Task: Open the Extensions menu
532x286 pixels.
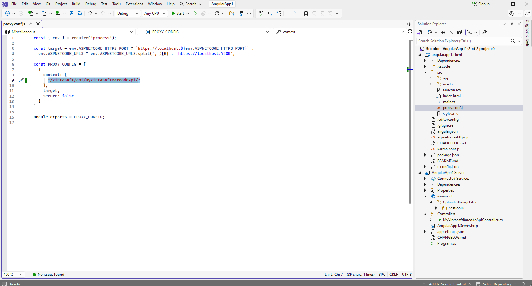Action: pos(134,4)
